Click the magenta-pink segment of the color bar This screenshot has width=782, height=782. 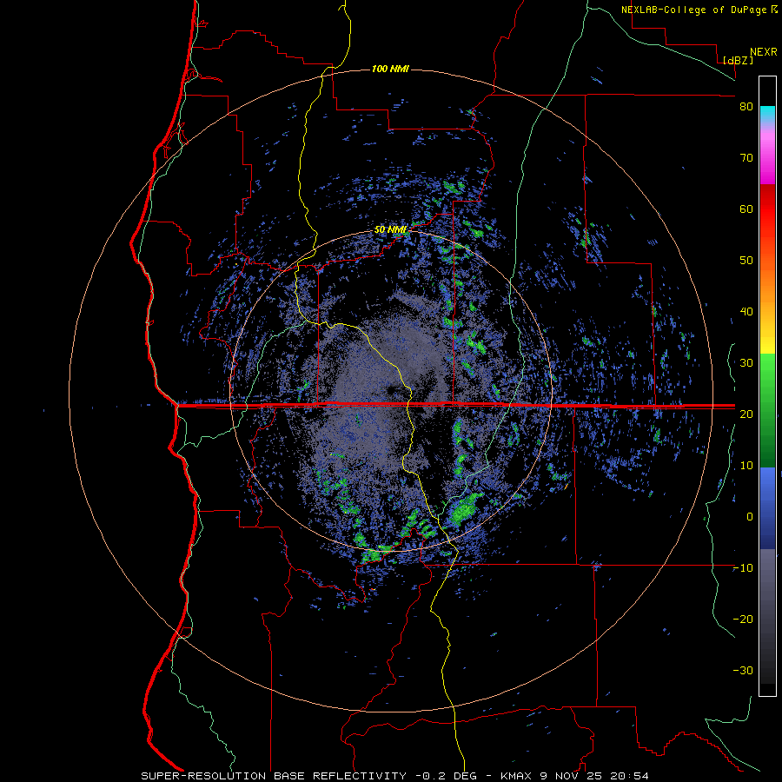coord(767,160)
